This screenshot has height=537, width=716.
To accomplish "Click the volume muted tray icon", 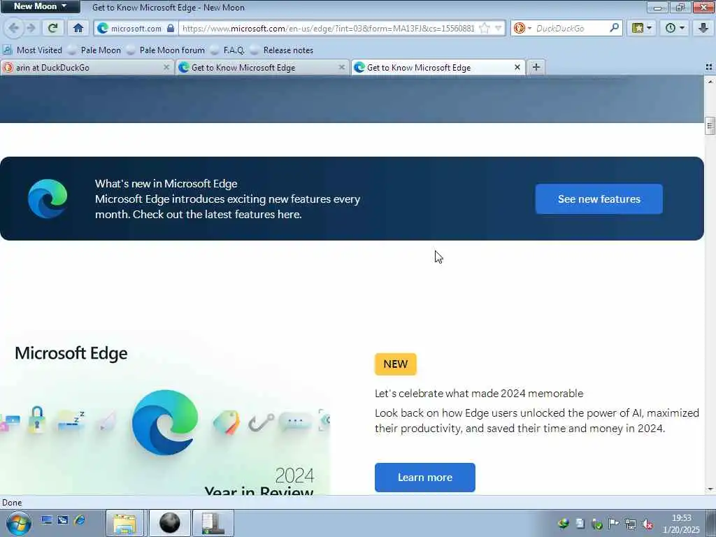I will coord(647,524).
